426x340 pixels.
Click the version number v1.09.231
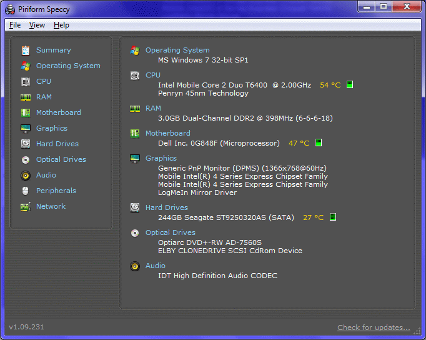[x=26, y=327]
